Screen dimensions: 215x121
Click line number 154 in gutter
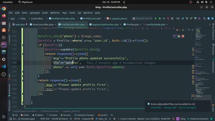14,63
